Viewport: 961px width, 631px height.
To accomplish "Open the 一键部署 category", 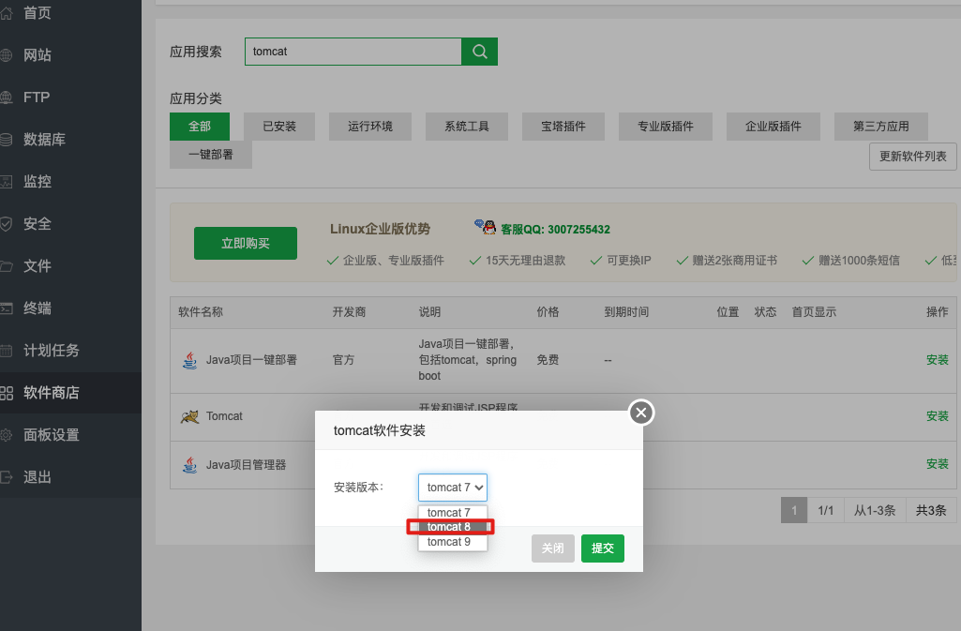I will pos(210,156).
